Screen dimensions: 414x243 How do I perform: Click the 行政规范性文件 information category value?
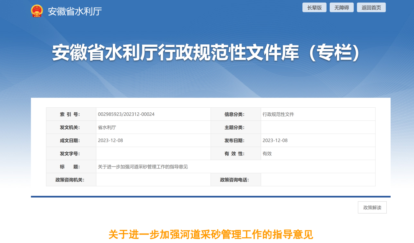278,114
